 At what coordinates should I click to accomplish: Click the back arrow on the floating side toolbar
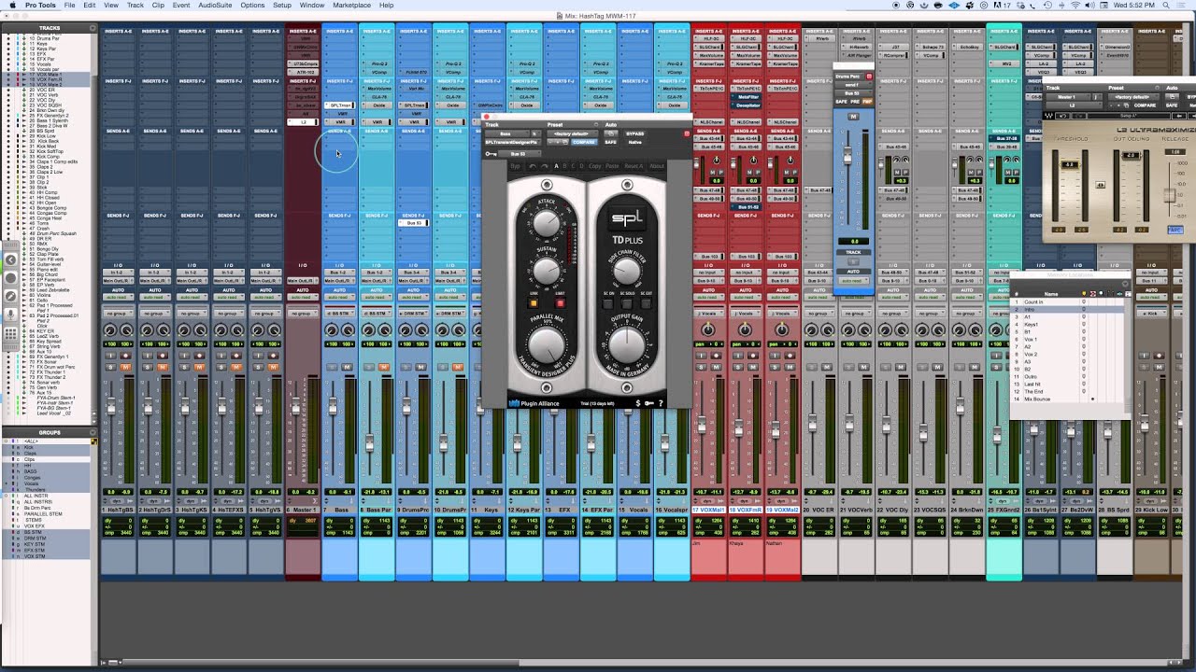pos(10,260)
